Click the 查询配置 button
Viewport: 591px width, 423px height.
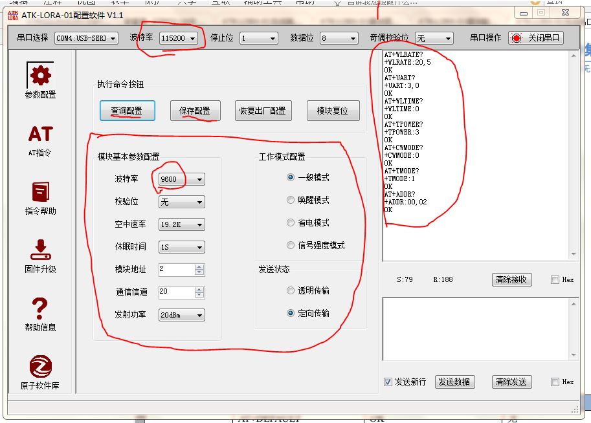coord(128,111)
